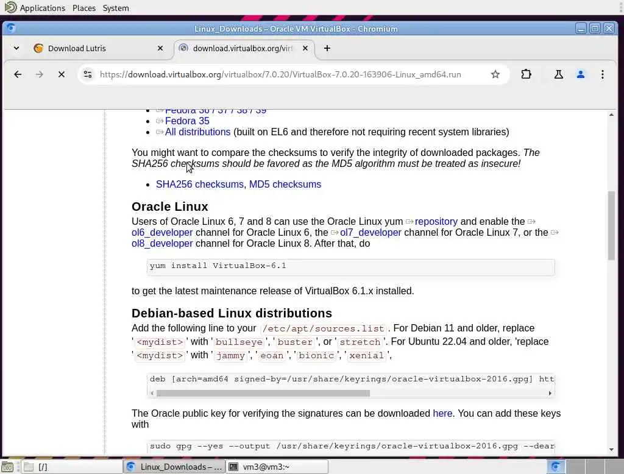Open the Places menu
The image size is (624, 474).
pos(84,8)
